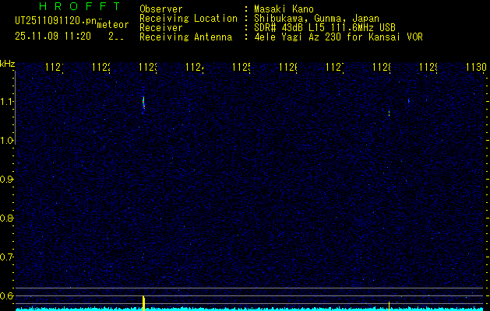This screenshot has height=311, width=490.
Task: Click the kHz axis unit label
Action: click(7, 64)
